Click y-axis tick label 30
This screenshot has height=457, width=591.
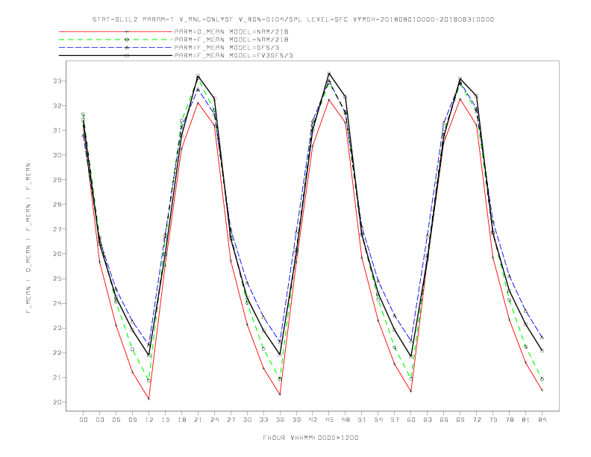[57, 155]
